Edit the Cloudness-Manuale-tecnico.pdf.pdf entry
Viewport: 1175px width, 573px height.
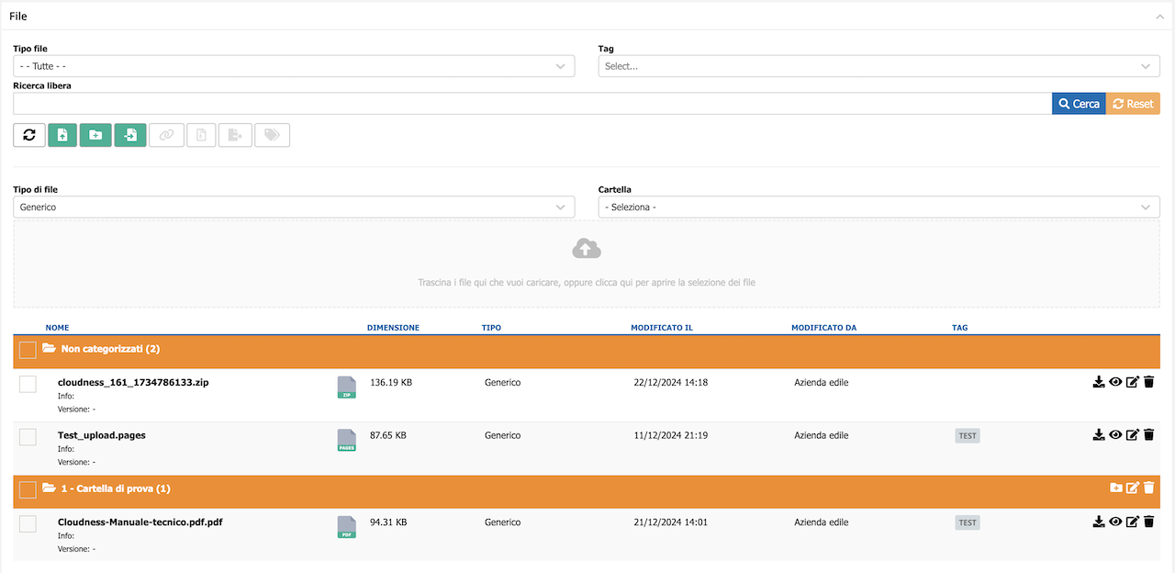coord(1133,522)
